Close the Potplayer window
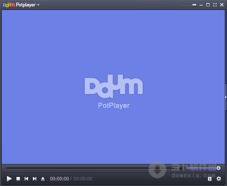227x186 pixels. [x=222, y=5]
